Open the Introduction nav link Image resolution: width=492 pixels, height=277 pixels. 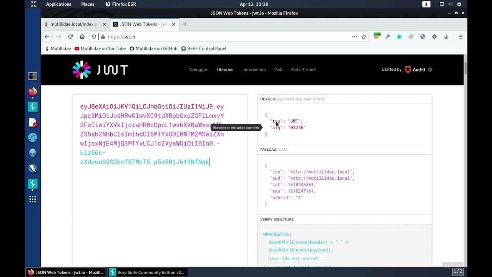[x=254, y=70]
